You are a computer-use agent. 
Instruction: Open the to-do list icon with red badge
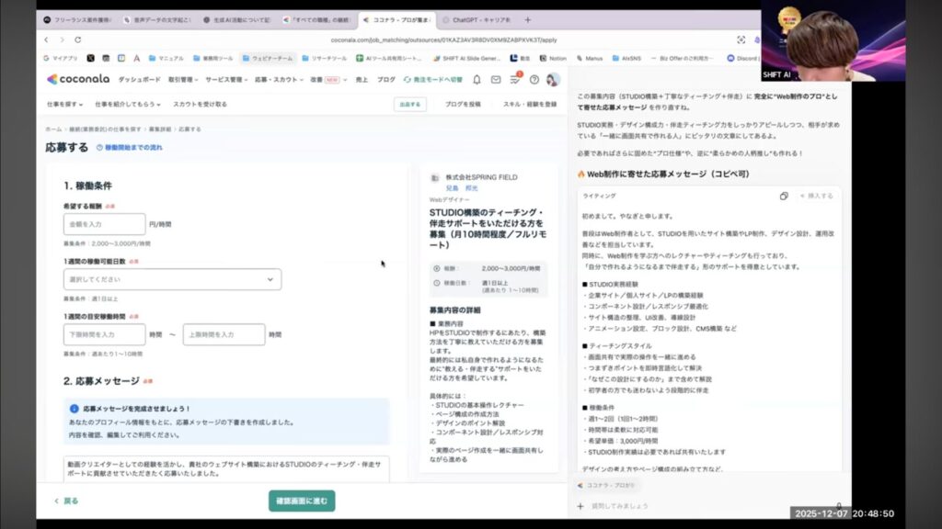[x=516, y=80]
